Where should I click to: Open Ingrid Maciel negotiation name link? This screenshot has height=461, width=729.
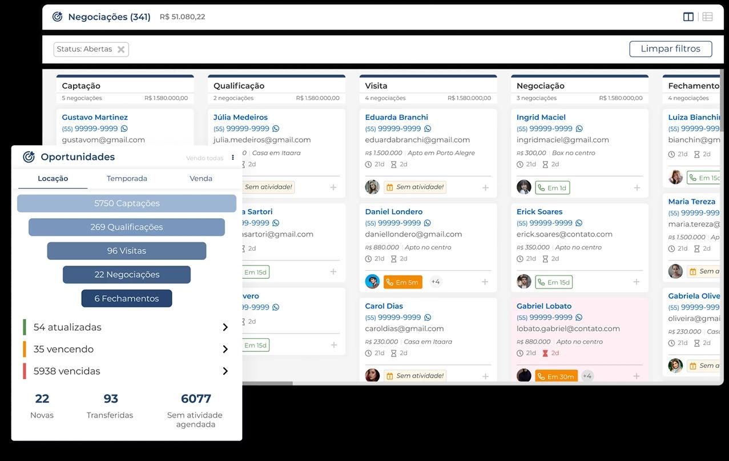[x=541, y=117]
